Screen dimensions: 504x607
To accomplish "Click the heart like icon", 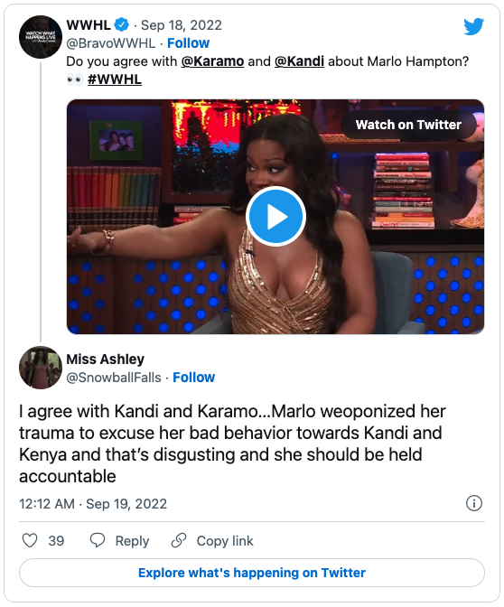I will [30, 540].
